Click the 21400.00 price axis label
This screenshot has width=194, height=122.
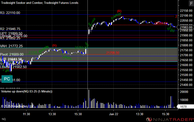tap(186, 85)
